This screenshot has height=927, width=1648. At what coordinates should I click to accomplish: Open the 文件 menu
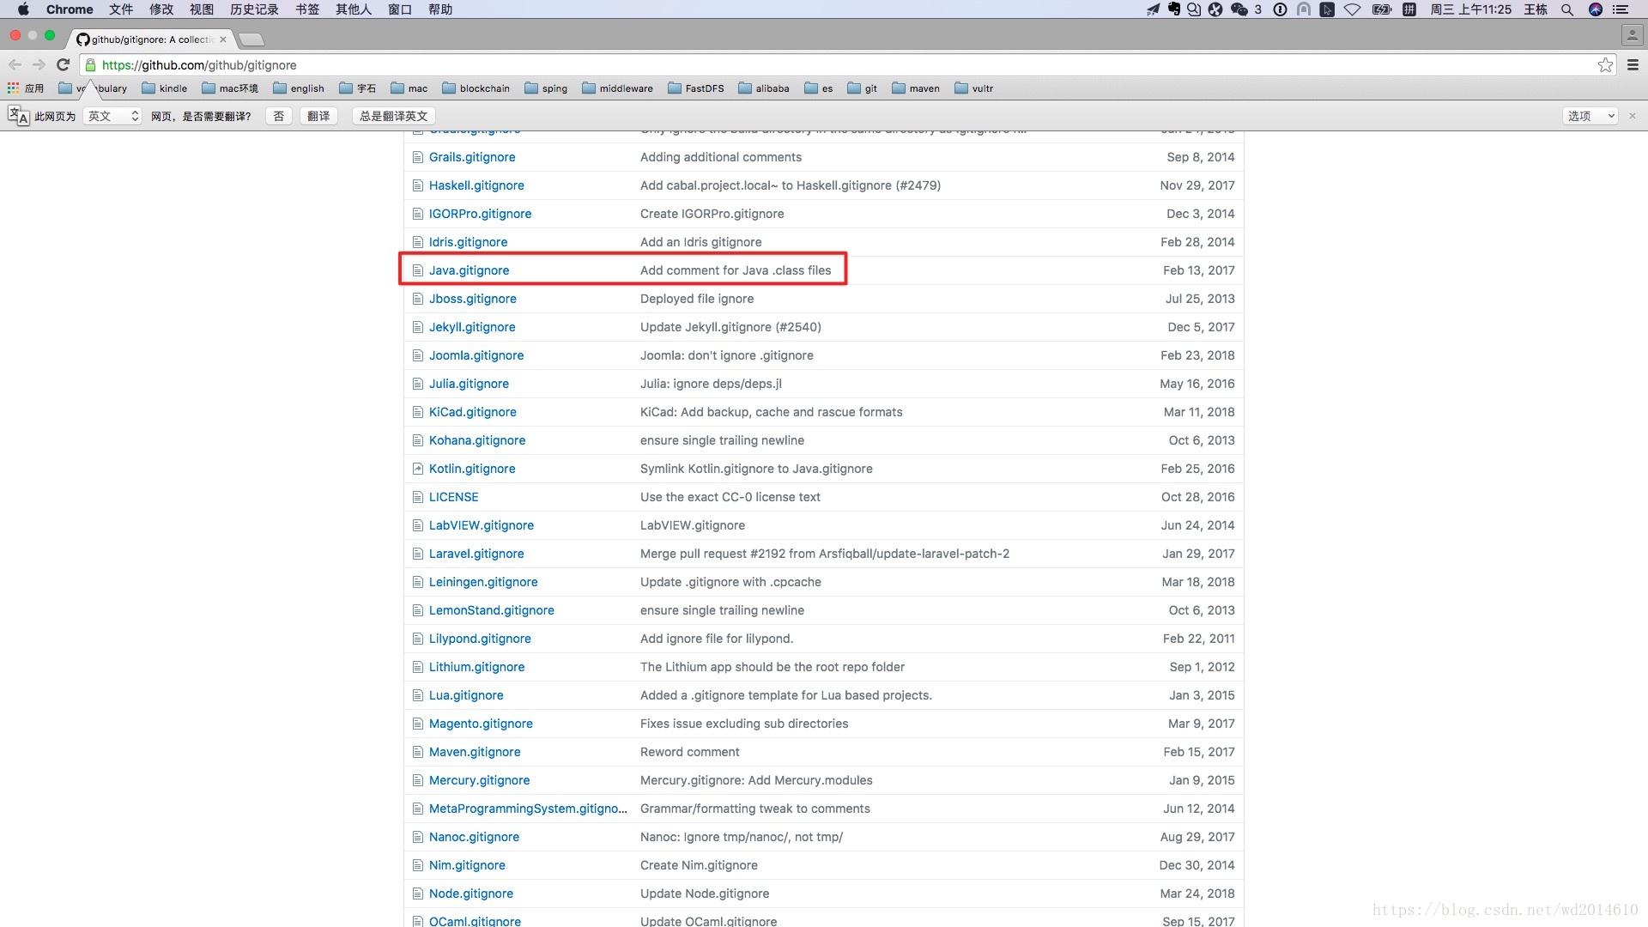121,9
